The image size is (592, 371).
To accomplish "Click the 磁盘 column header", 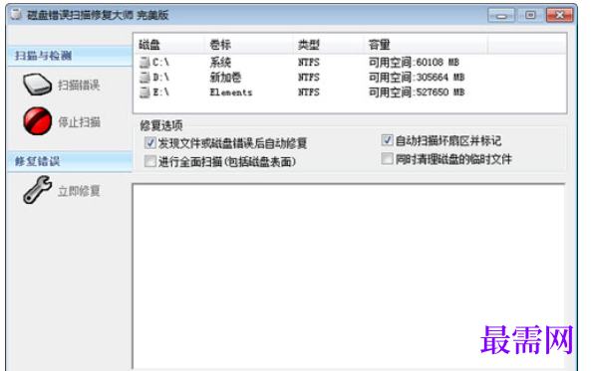I will pos(169,45).
